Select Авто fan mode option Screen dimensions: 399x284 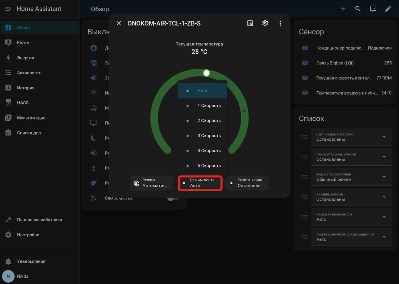[202, 91]
